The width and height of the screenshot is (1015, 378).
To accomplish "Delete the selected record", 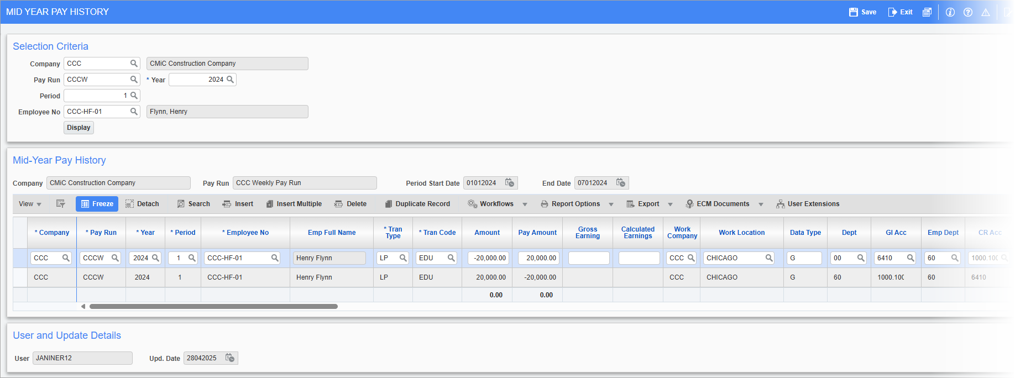I will [x=350, y=204].
